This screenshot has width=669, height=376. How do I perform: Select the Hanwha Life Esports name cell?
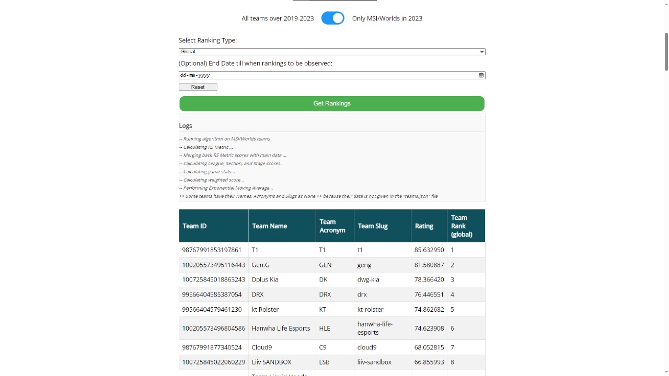pyautogui.click(x=281, y=328)
